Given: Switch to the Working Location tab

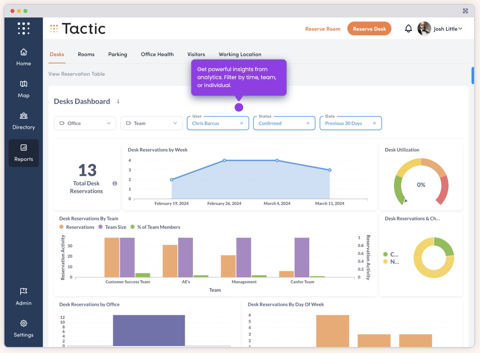Looking at the screenshot, I should pos(240,54).
